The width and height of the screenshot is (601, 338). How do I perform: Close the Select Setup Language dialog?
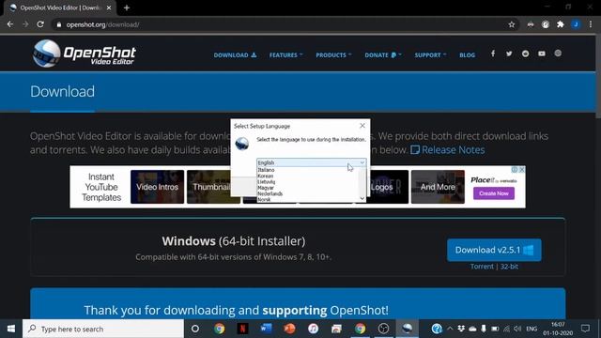point(362,126)
